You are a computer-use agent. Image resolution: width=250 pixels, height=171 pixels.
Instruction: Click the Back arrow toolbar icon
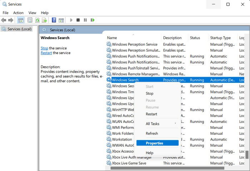tap(4, 20)
